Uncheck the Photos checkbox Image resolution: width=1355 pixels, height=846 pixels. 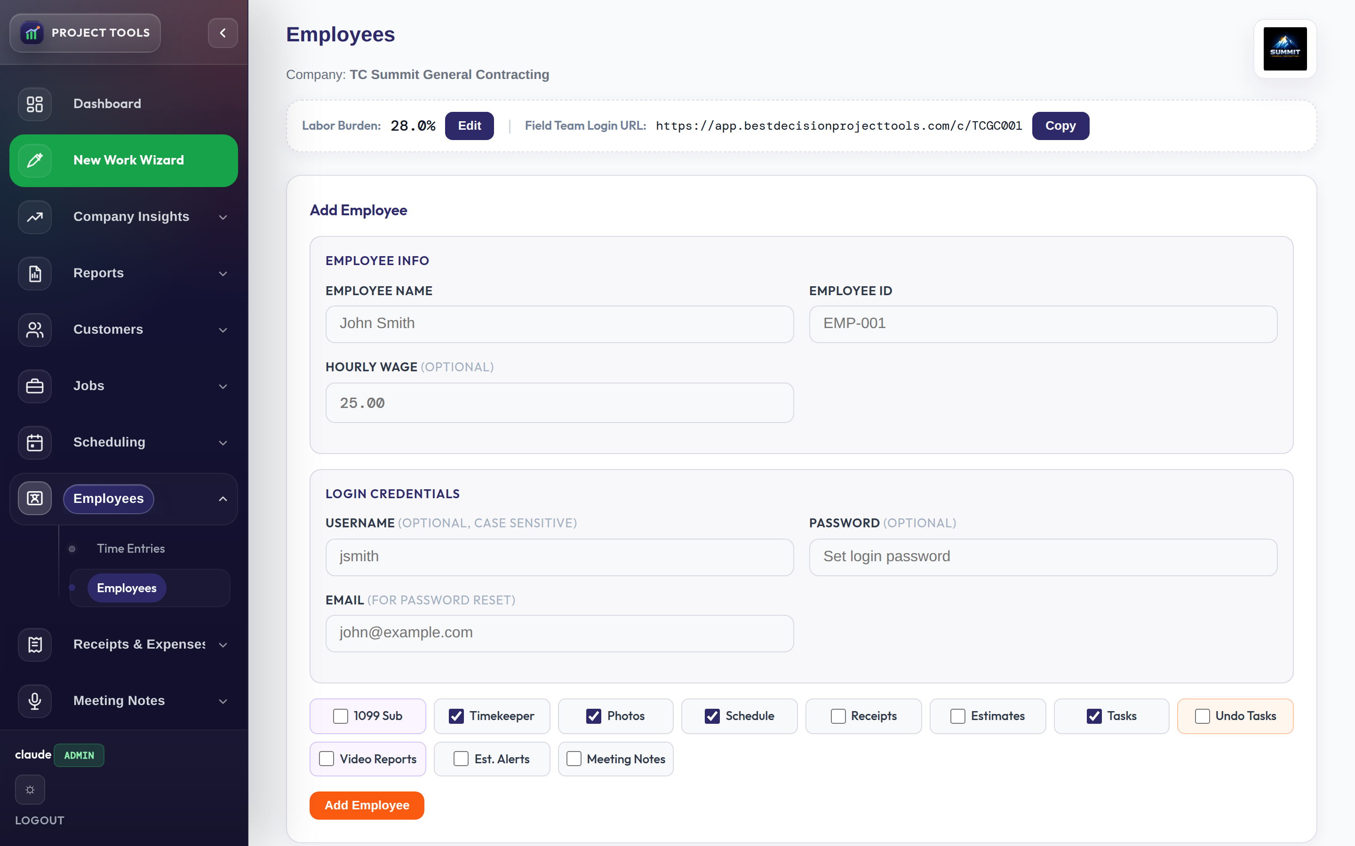[593, 716]
